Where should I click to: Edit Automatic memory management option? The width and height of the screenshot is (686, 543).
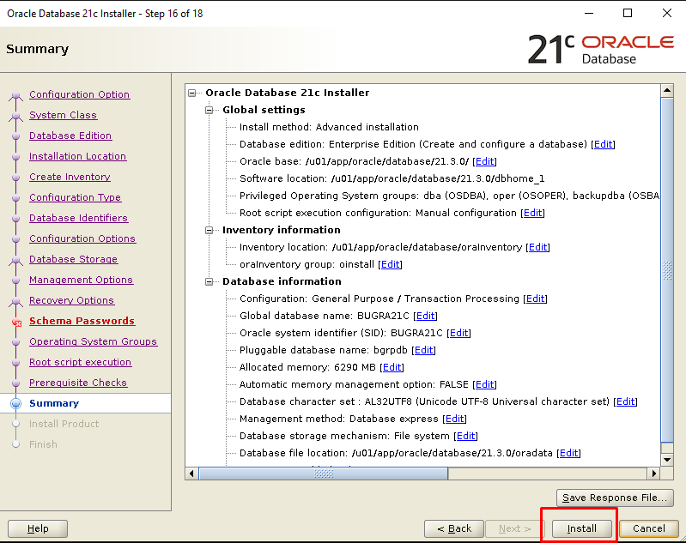(484, 384)
